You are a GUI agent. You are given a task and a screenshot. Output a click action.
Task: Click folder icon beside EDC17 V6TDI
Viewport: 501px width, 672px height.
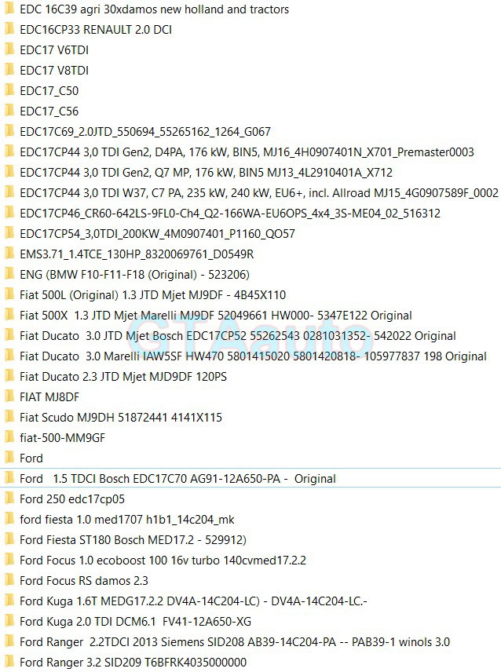(x=9, y=49)
